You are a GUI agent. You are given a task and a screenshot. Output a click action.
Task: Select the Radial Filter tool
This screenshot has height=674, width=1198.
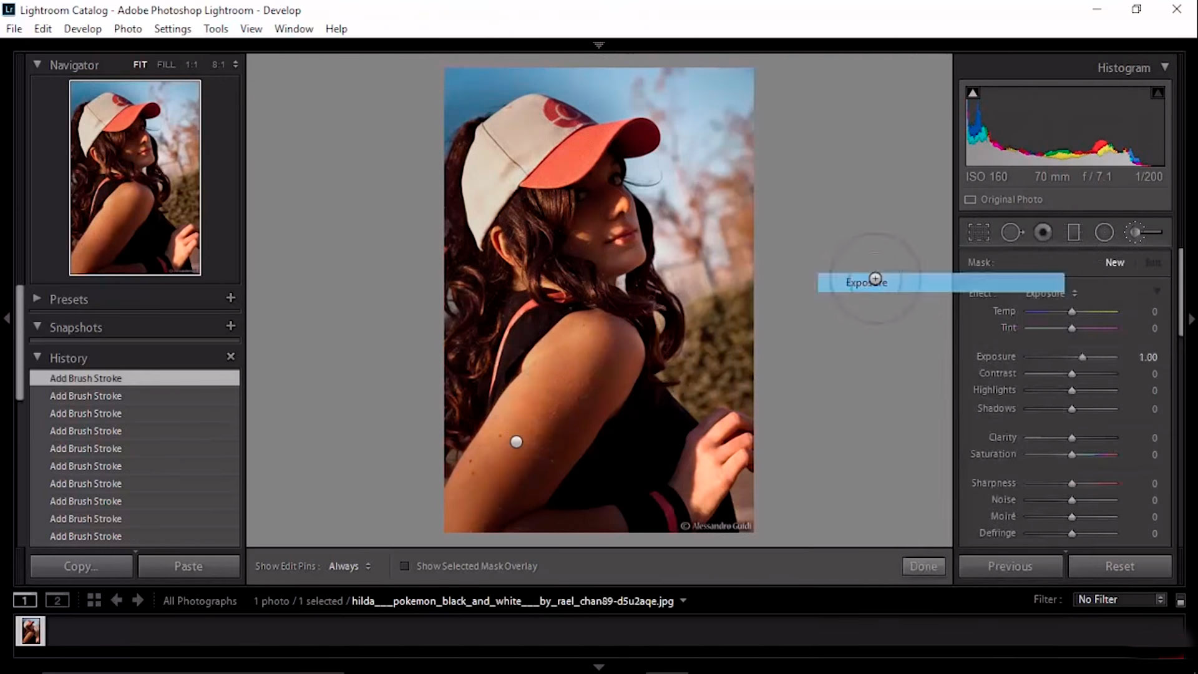(x=1104, y=232)
